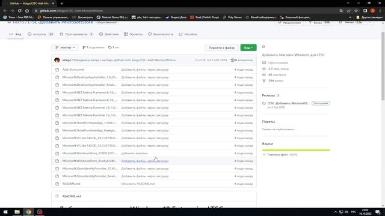
Task: Click the share page icon in address bar
Action: (348, 11)
